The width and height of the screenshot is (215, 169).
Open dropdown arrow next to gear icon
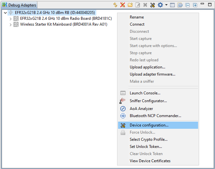tap(166, 5)
